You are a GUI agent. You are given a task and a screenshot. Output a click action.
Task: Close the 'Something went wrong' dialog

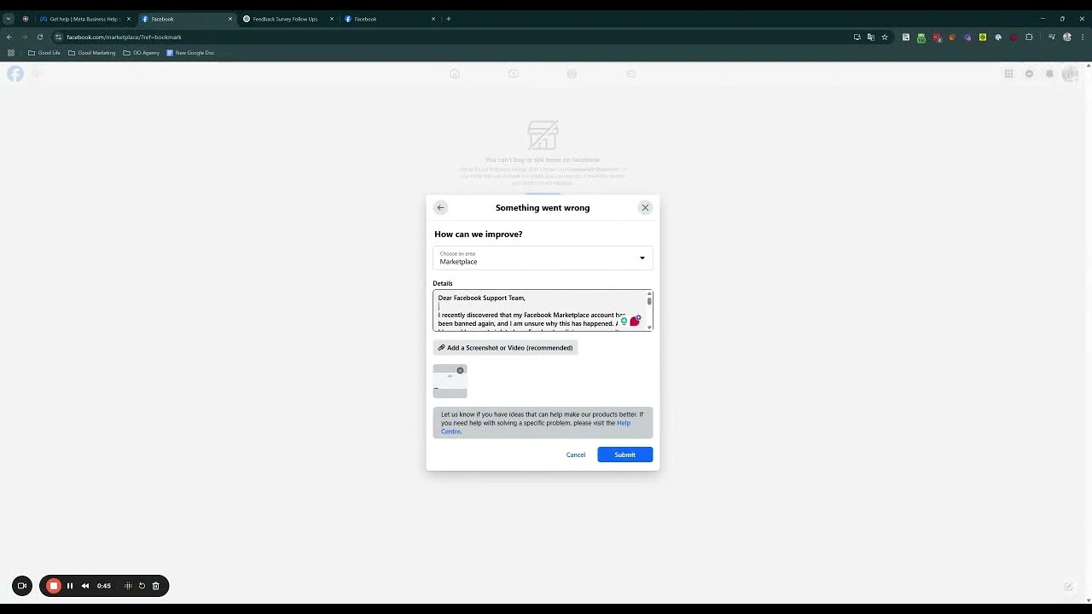point(645,207)
